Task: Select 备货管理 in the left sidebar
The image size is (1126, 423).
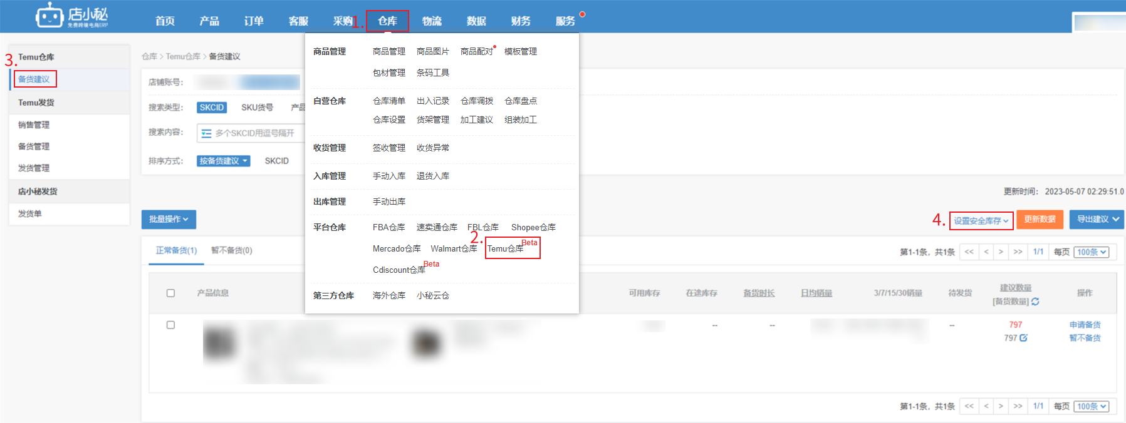Action: 34,146
